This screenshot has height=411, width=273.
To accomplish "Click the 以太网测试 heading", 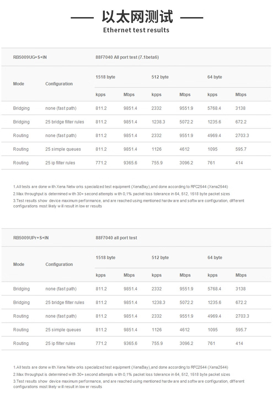I will click(x=137, y=17).
